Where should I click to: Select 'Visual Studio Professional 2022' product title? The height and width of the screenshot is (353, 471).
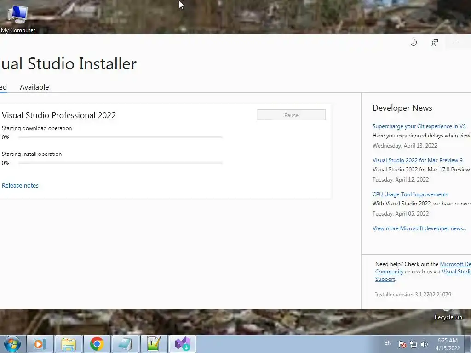tap(58, 115)
